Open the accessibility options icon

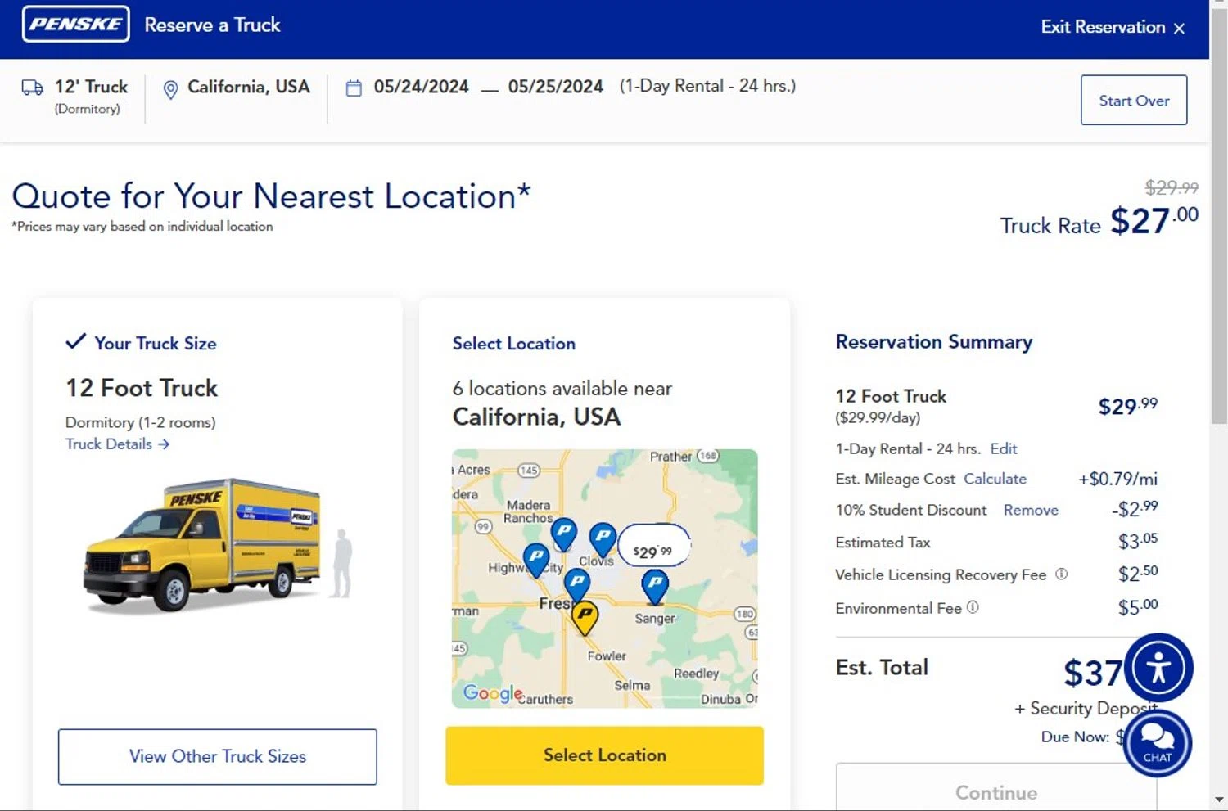(1158, 668)
